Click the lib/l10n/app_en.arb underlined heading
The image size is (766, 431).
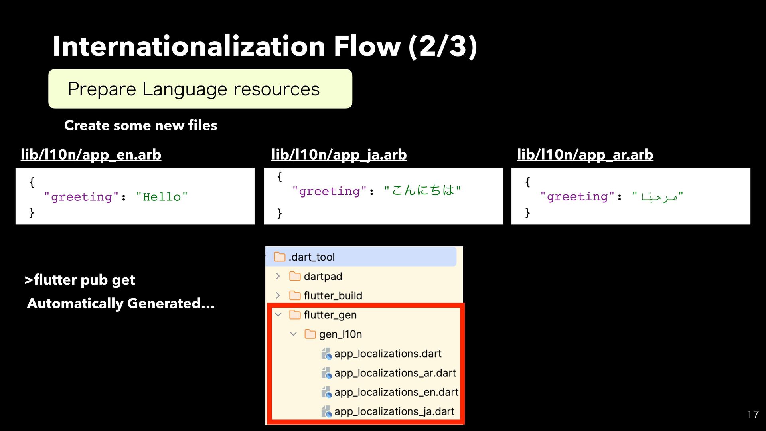(x=91, y=154)
